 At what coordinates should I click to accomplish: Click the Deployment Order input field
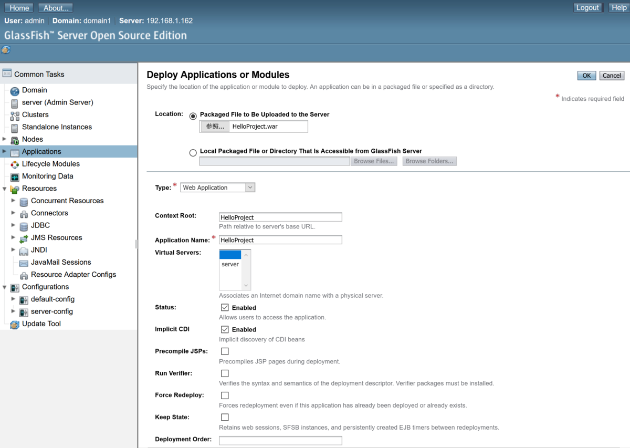(x=280, y=441)
